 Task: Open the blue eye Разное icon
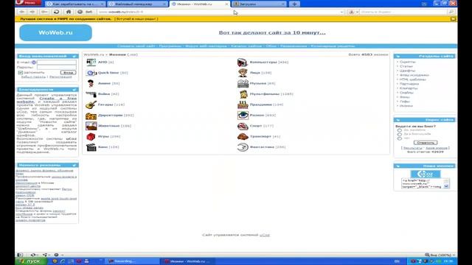point(243,116)
